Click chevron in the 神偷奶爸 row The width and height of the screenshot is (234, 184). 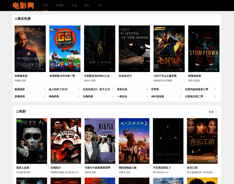click(x=79, y=97)
